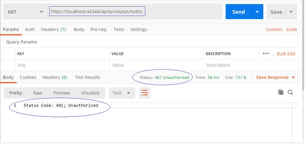Click the search response magnifier icon
The height and width of the screenshot is (144, 305).
290,92
